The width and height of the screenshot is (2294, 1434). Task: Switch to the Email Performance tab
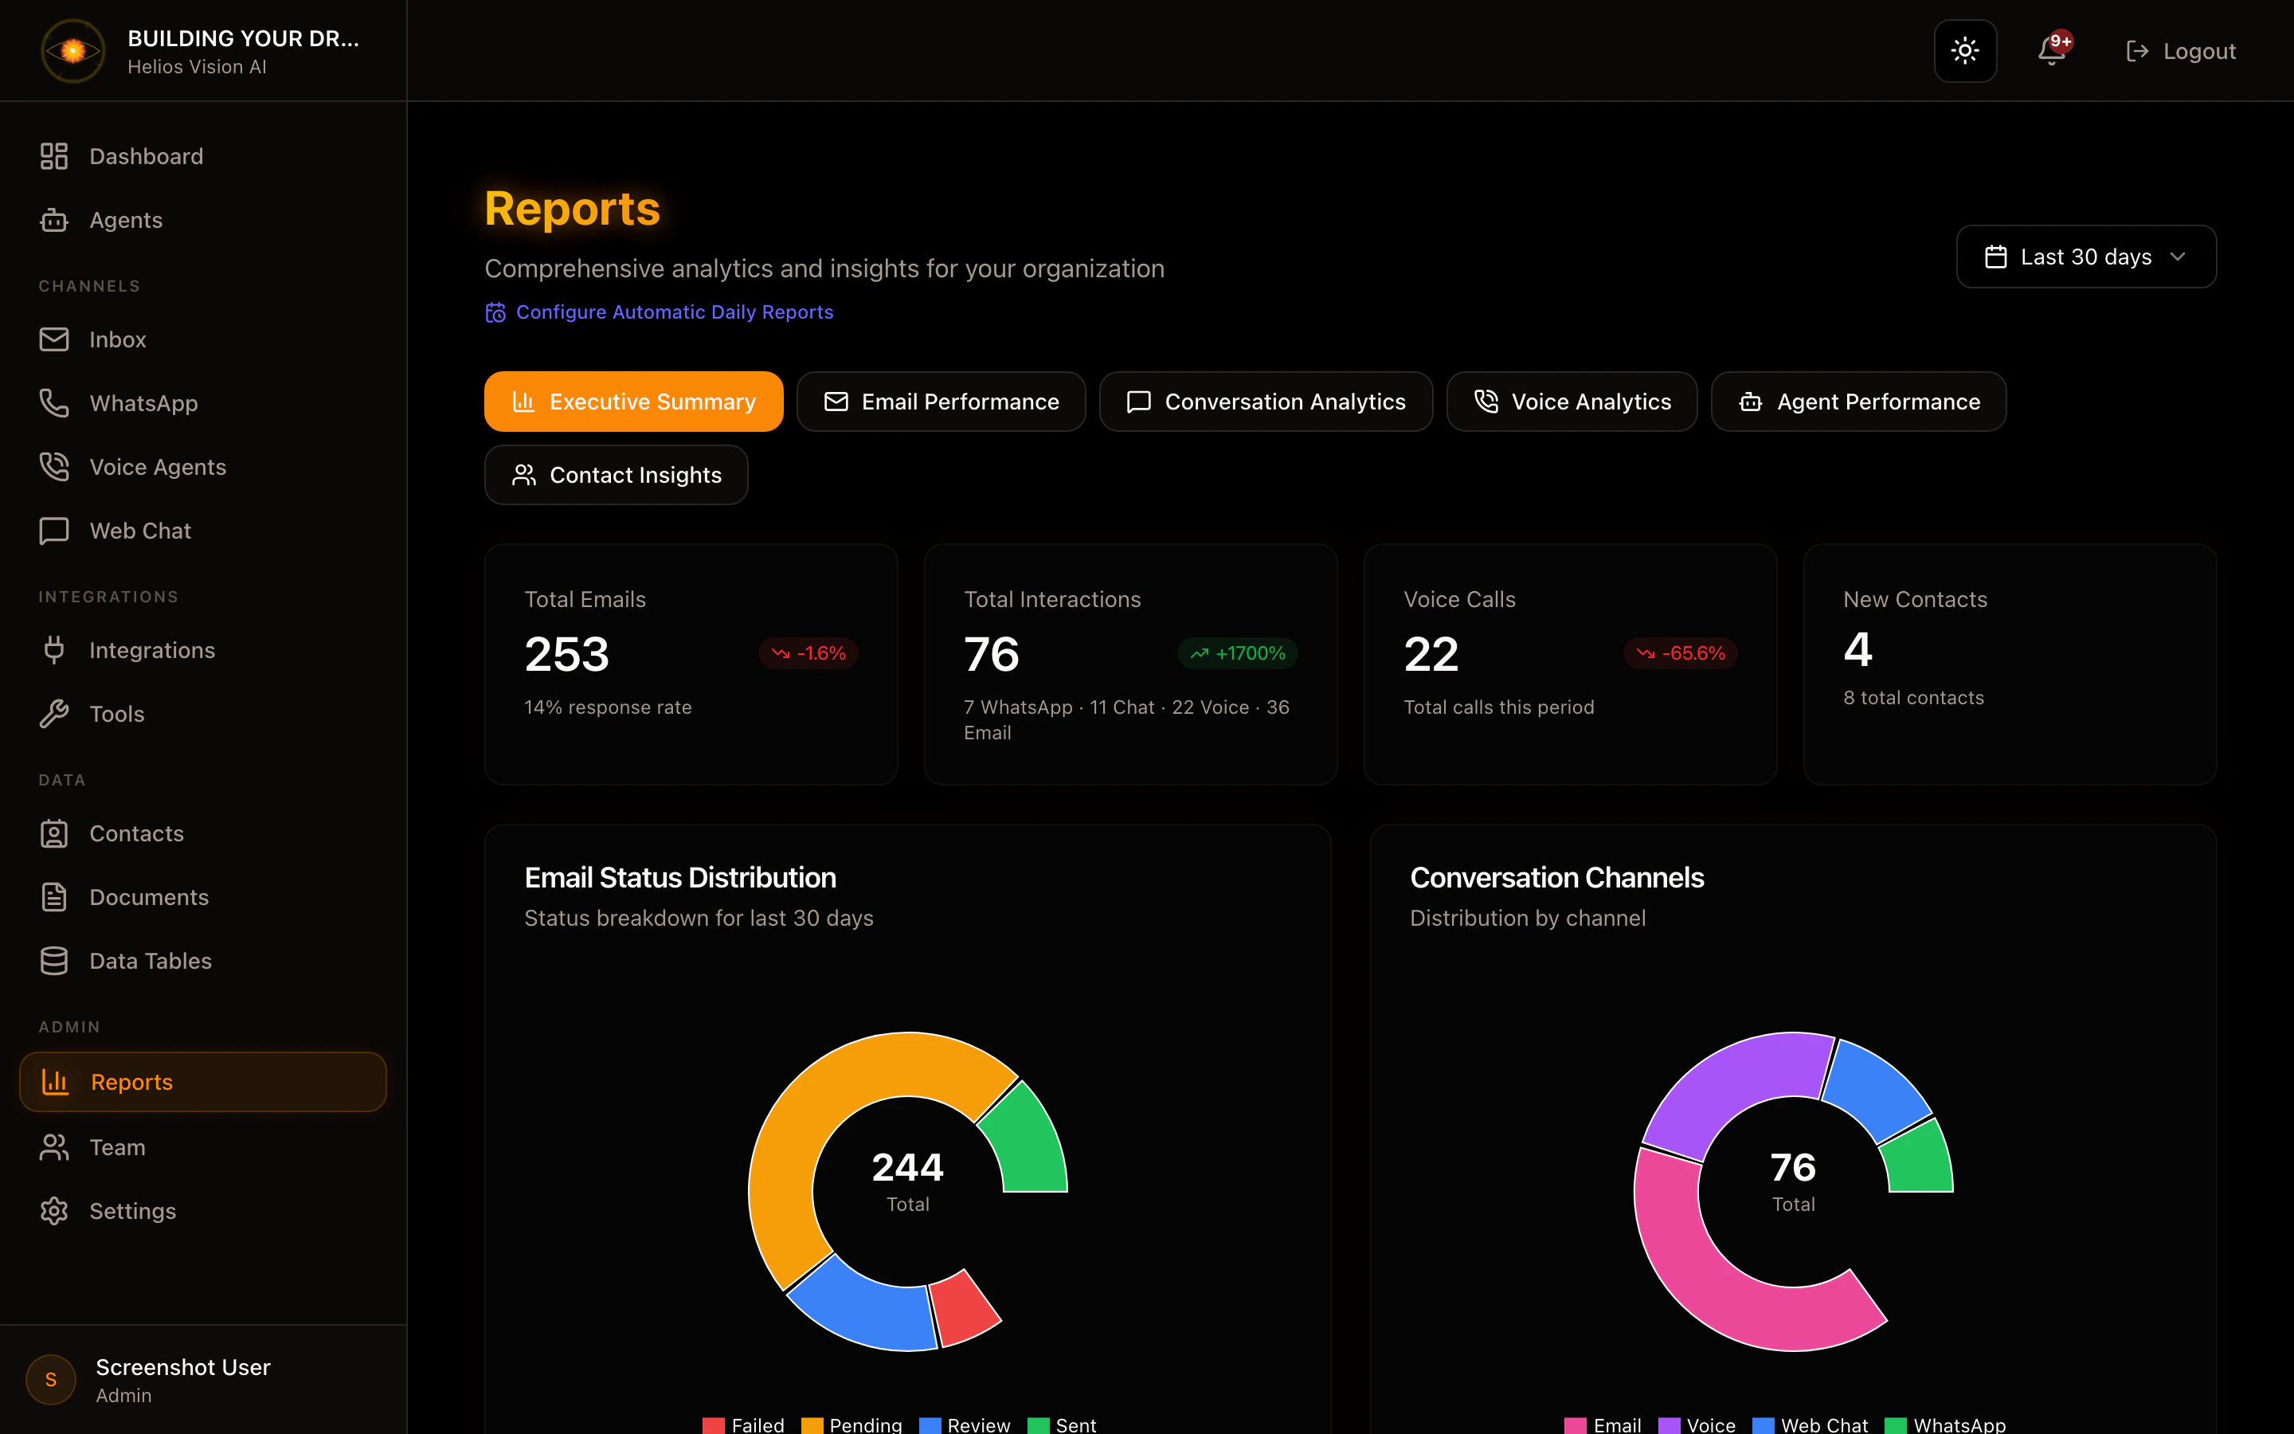click(x=941, y=402)
